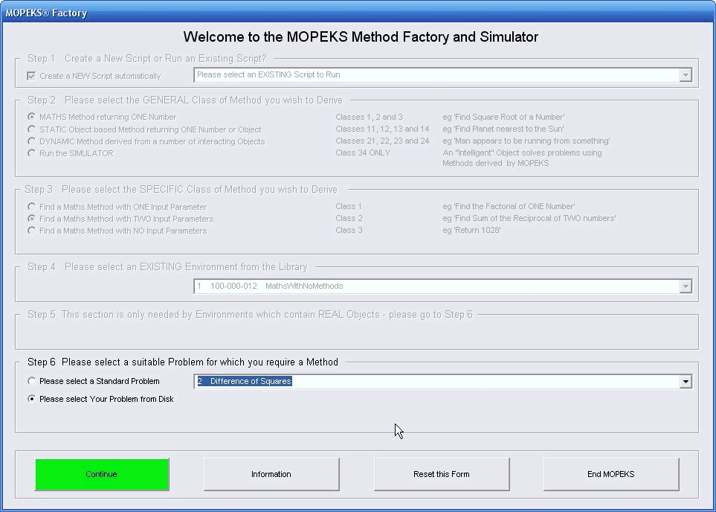
Task: Click example 'Find Sum of the Reciprocal of TWO numbers'
Action: tap(529, 218)
